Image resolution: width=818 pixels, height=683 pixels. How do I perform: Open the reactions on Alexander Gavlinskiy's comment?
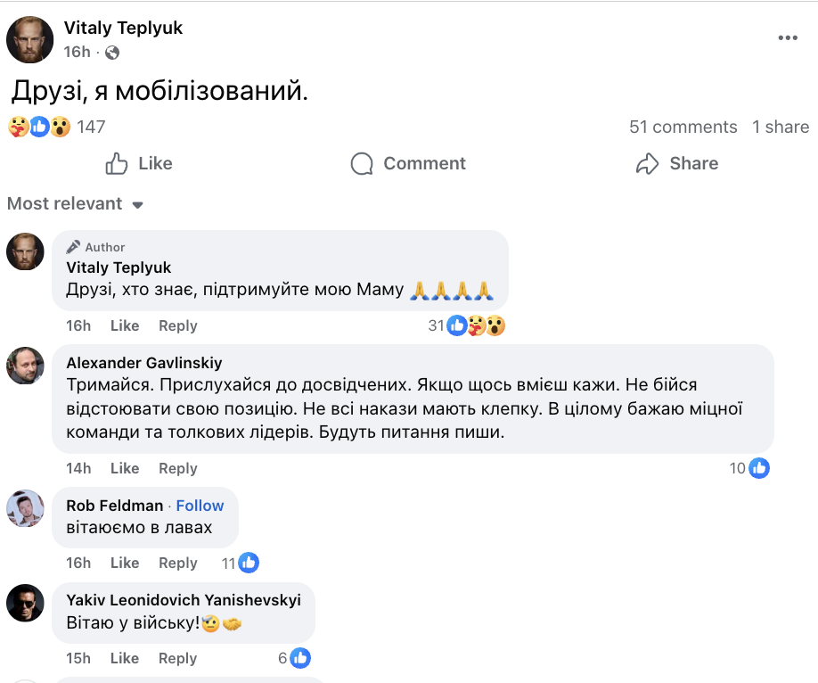pyautogui.click(x=751, y=467)
